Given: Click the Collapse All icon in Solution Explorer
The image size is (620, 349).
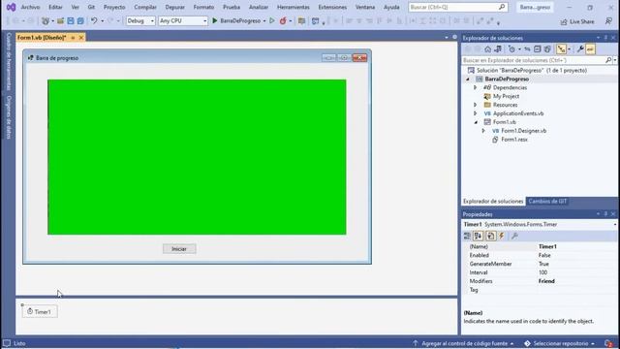Looking at the screenshot, I should (537, 49).
